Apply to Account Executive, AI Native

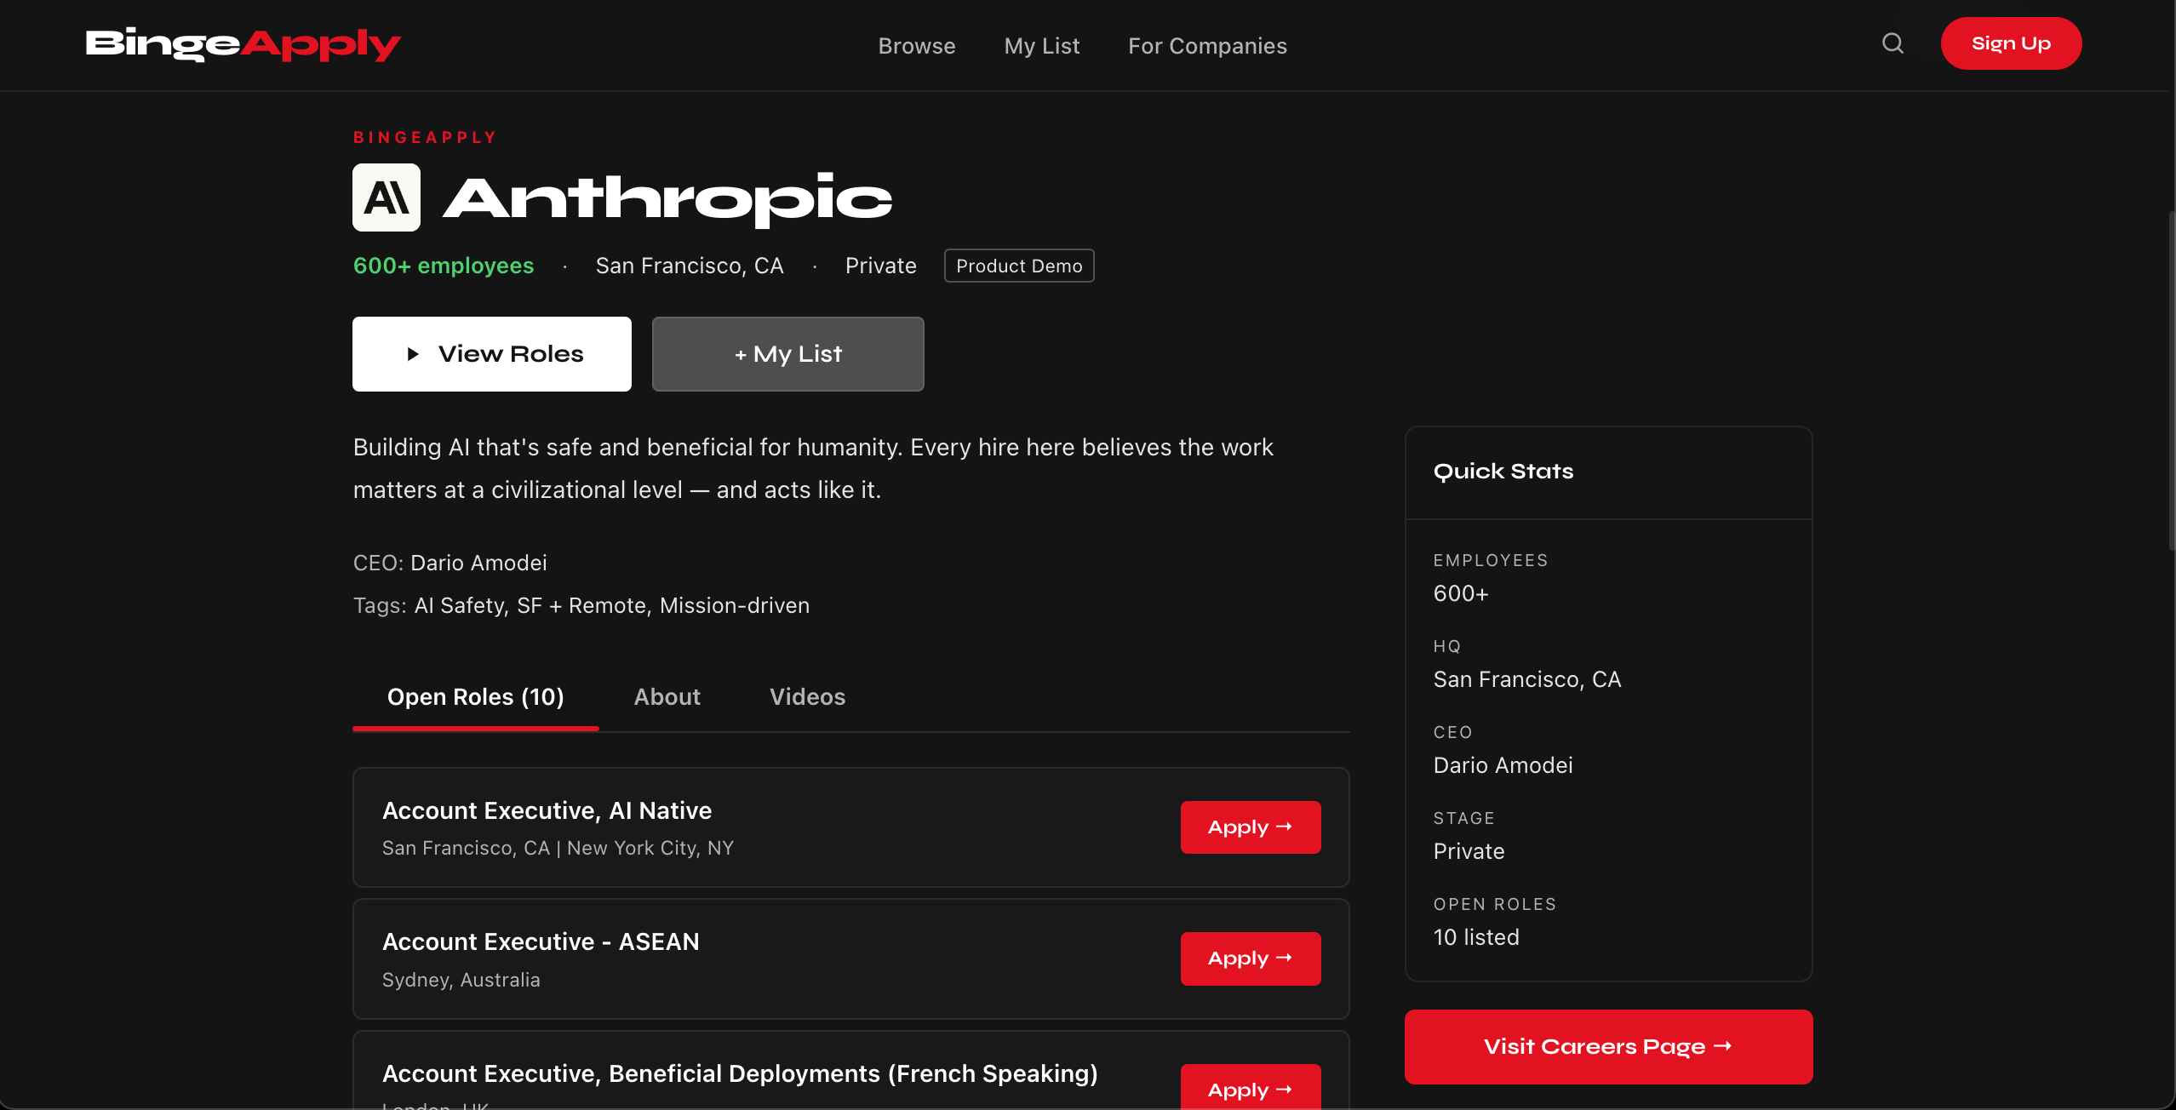(1251, 827)
